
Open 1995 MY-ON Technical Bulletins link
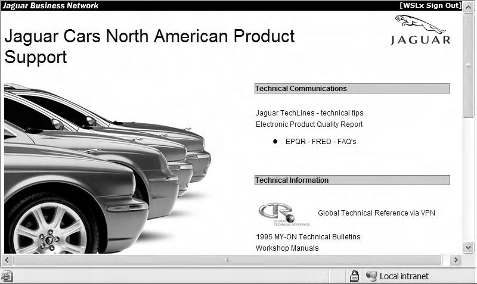pos(308,236)
